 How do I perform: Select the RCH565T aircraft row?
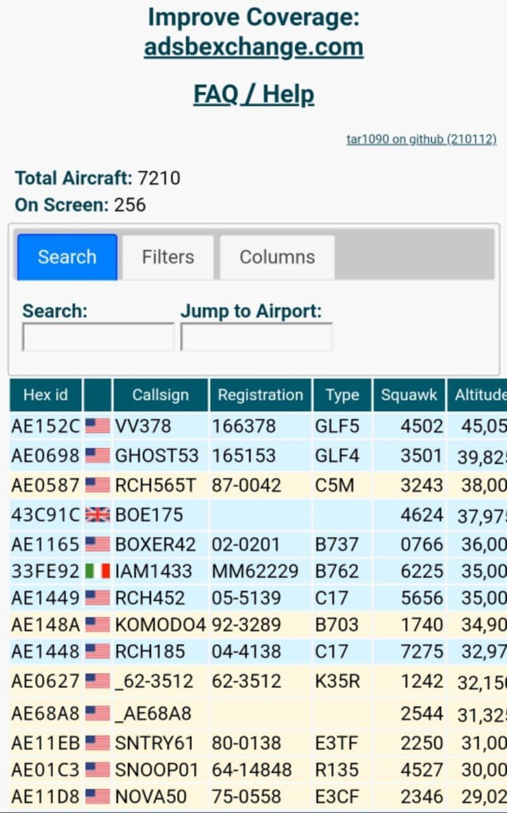(155, 485)
